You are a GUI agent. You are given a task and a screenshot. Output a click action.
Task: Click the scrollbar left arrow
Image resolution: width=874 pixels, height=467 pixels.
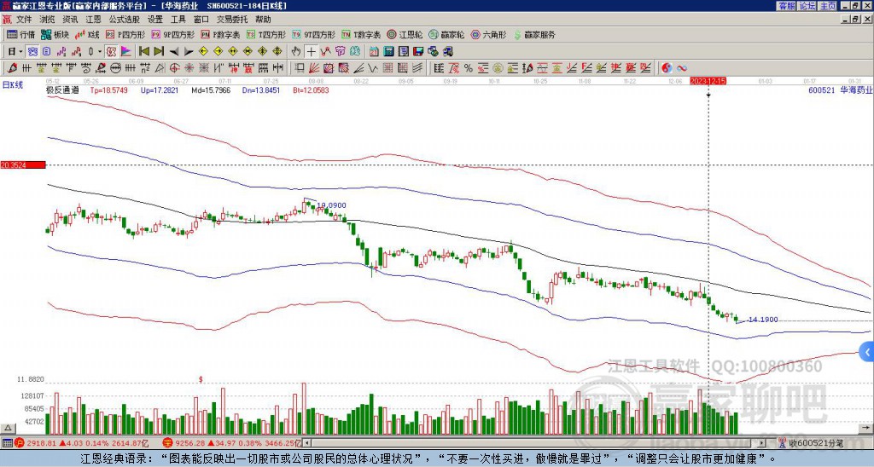306,443
